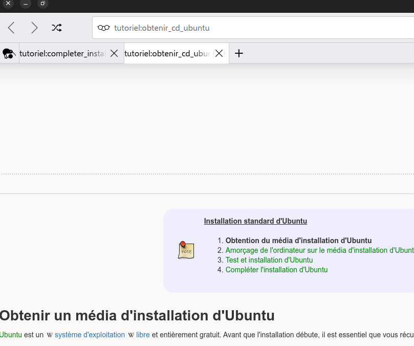Close the 'tutoriel:obtenir_cd_ubuntu' tab
The height and width of the screenshot is (346, 414).
[x=219, y=53]
